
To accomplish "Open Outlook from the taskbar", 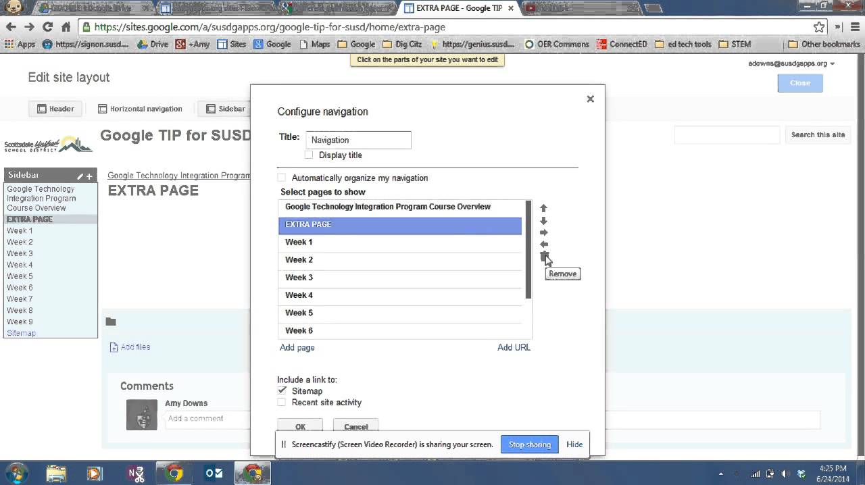I will point(214,474).
